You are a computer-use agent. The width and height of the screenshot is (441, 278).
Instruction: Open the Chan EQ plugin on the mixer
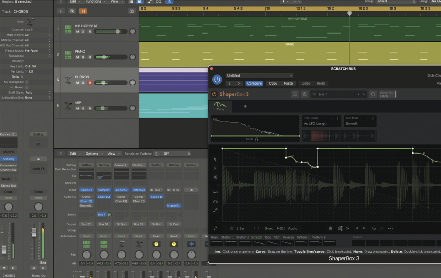click(104, 197)
